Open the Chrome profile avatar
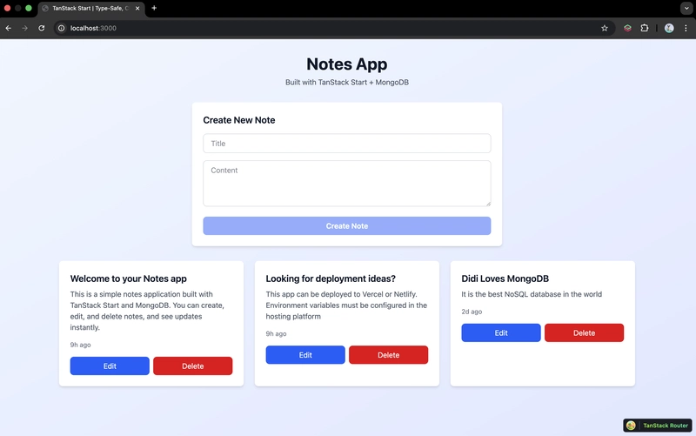The image size is (696, 436). [x=669, y=28]
